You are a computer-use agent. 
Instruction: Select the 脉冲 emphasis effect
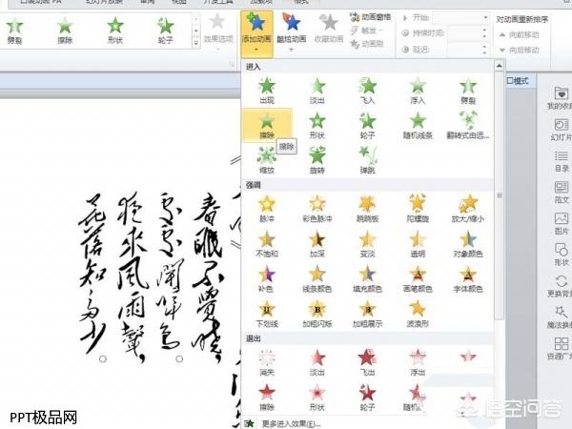[x=267, y=209]
